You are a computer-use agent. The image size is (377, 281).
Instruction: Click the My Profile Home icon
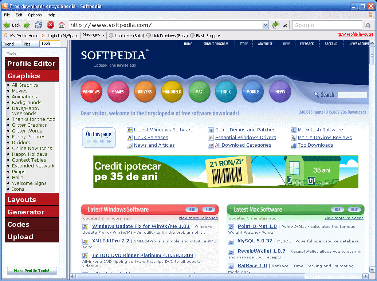6,36
